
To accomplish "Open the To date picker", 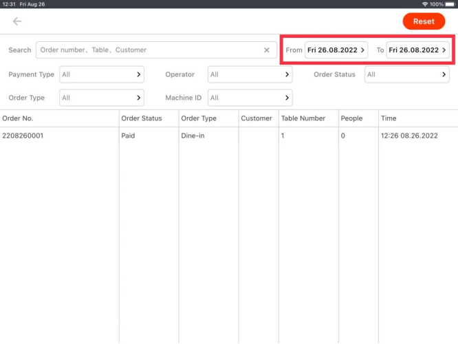I will coord(417,50).
